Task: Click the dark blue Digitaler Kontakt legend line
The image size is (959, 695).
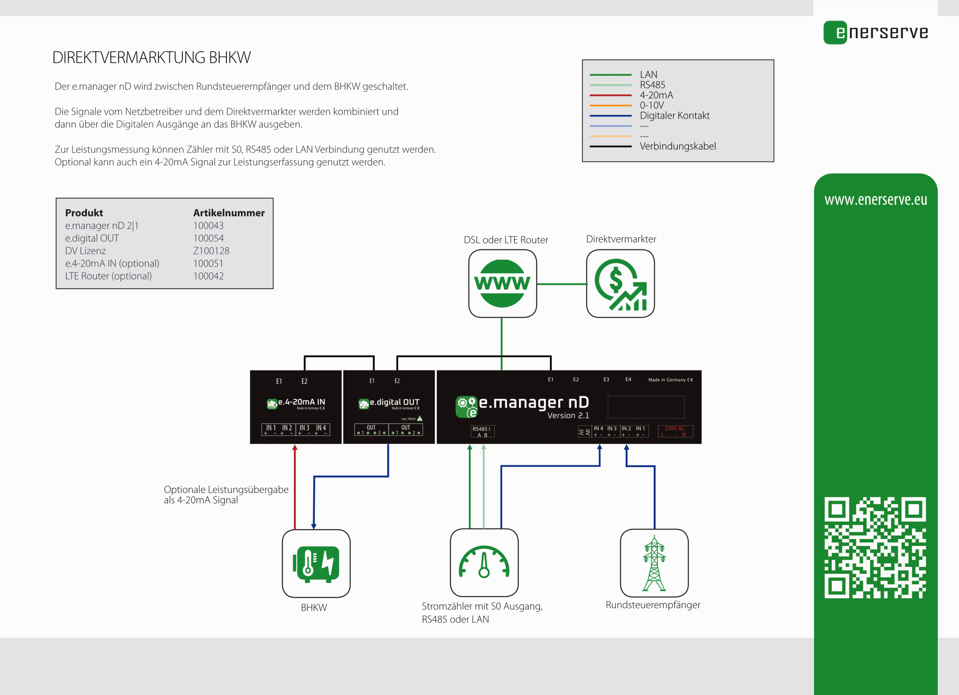Action: tap(611, 116)
